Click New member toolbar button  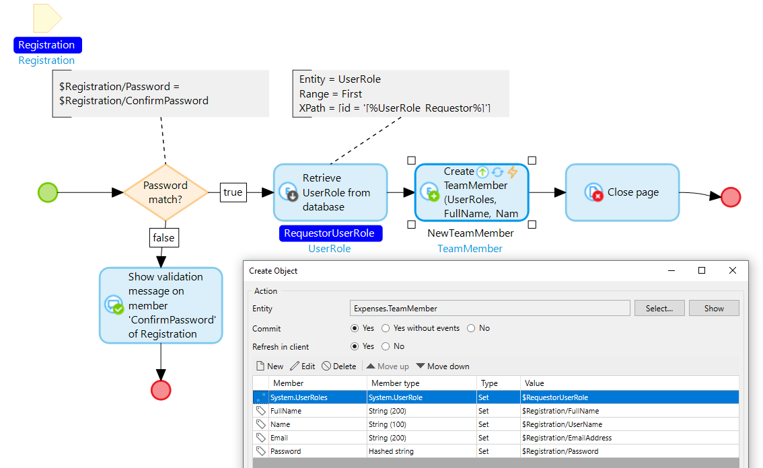pyautogui.click(x=270, y=366)
